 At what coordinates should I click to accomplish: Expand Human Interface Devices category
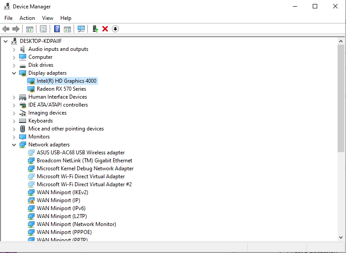click(x=14, y=97)
